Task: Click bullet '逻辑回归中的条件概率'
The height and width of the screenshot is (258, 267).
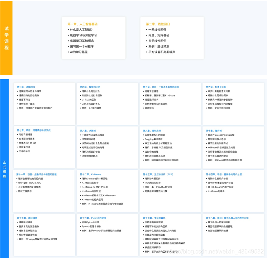Action: [x=30, y=91]
